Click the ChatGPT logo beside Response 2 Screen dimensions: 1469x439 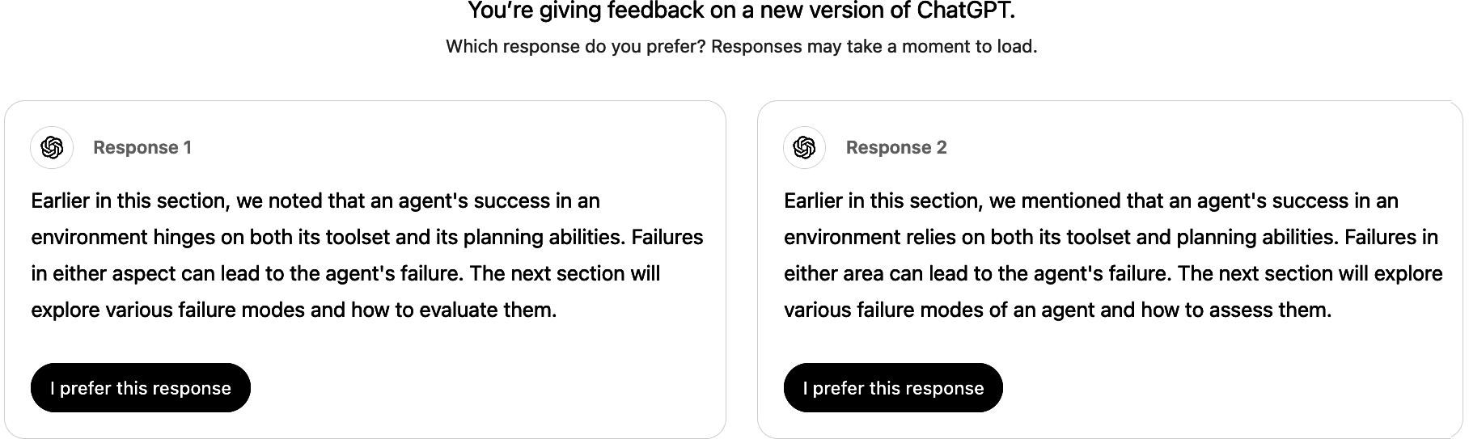point(804,147)
